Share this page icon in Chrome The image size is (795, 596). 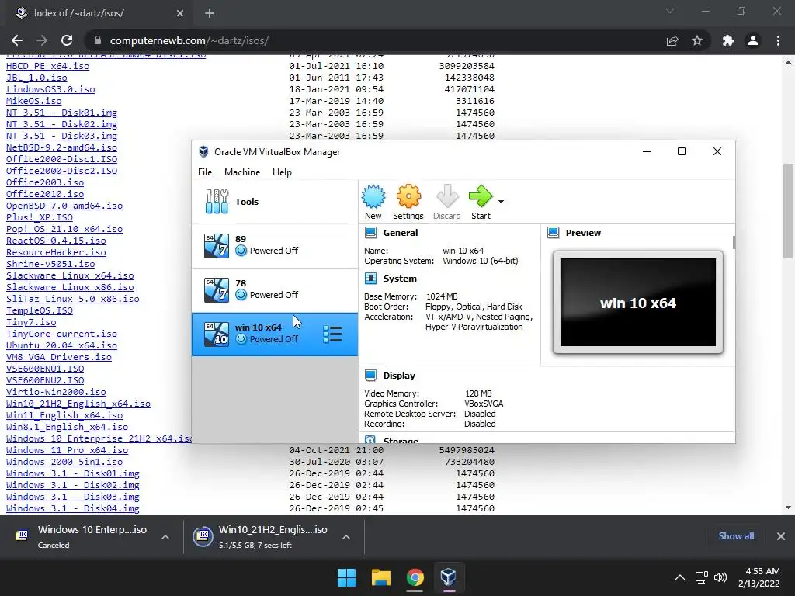672,40
